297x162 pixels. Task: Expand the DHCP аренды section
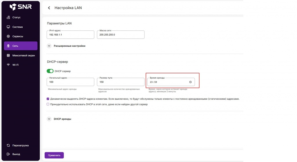tap(49, 119)
